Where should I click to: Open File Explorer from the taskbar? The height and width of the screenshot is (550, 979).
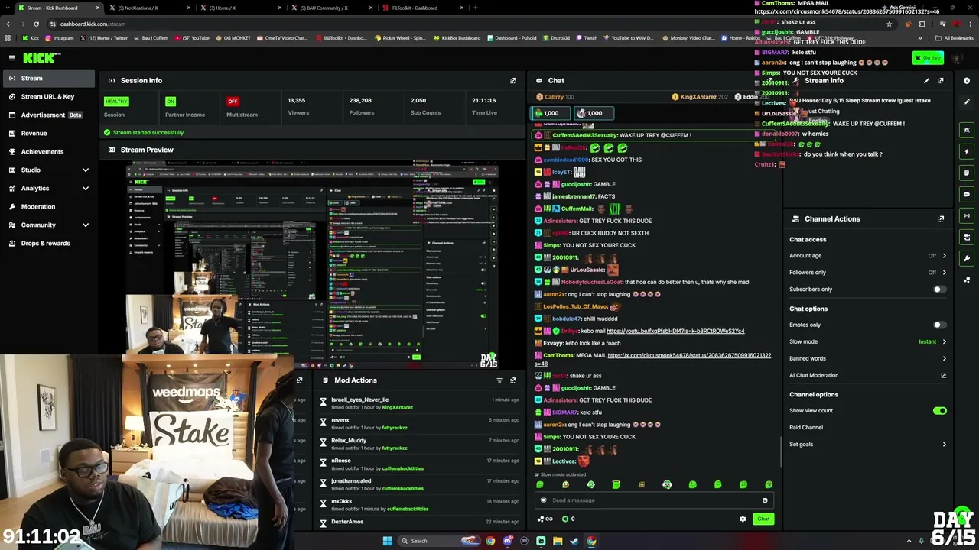(x=558, y=541)
